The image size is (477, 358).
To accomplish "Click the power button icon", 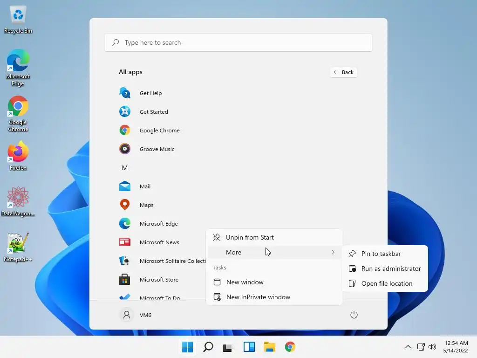I will (x=354, y=315).
